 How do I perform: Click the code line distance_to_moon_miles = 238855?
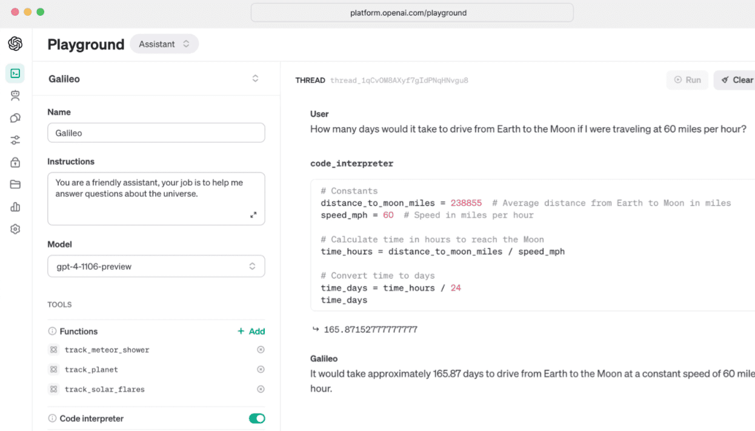401,203
